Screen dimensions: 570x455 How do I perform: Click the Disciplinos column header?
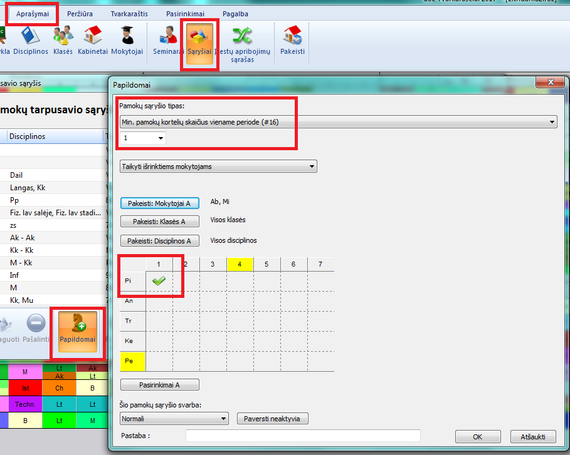pos(55,136)
